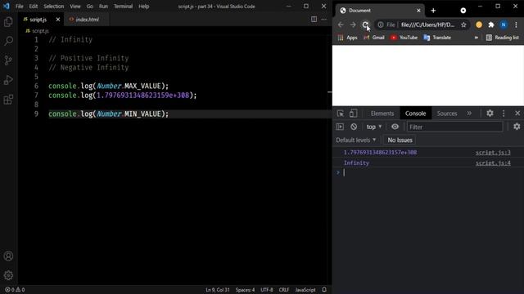
Task: Open the Go menu
Action: tap(89, 7)
